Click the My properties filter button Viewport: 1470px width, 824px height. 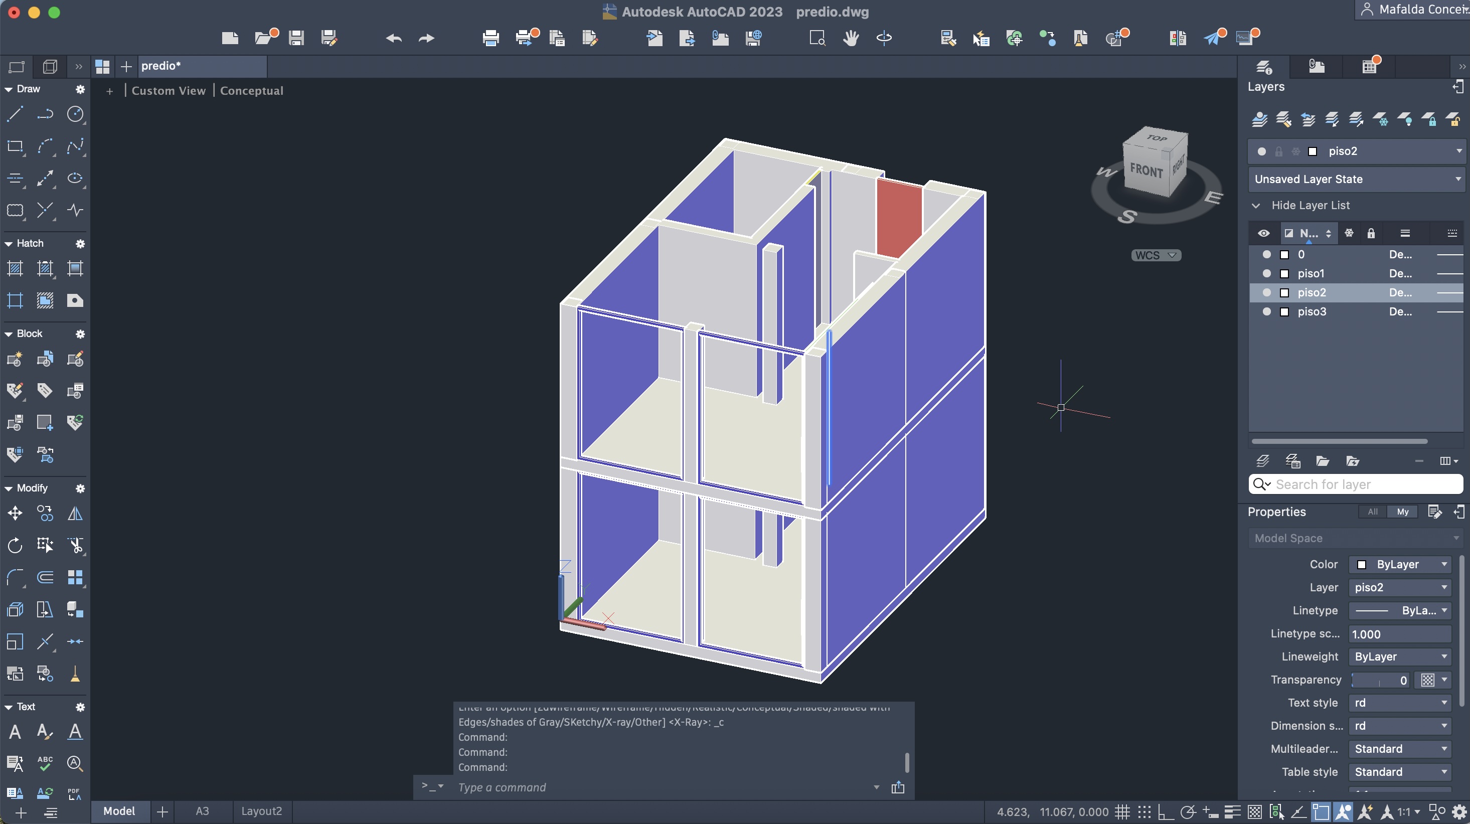tap(1402, 512)
